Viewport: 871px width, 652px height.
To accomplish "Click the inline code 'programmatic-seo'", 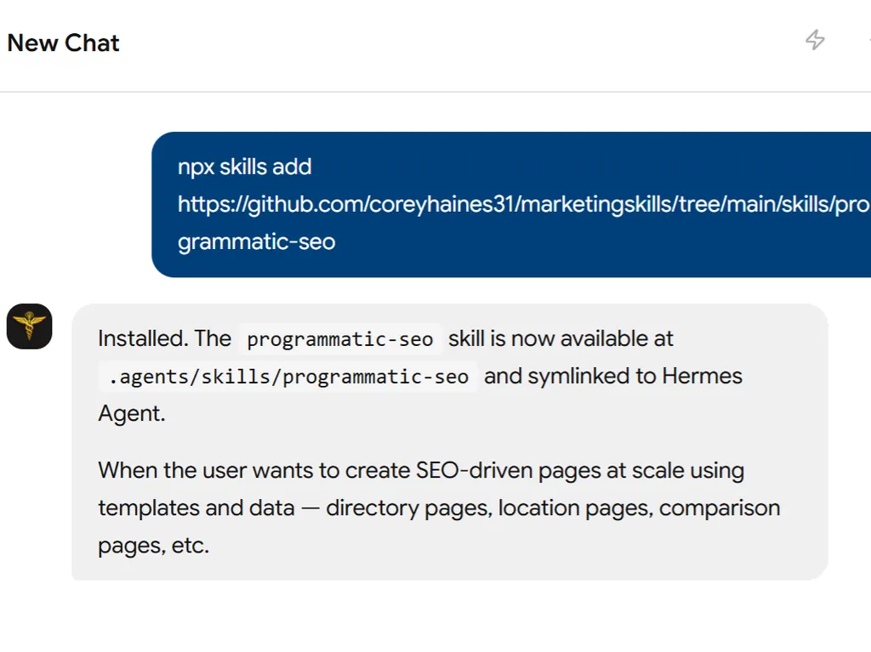I will coord(340,339).
